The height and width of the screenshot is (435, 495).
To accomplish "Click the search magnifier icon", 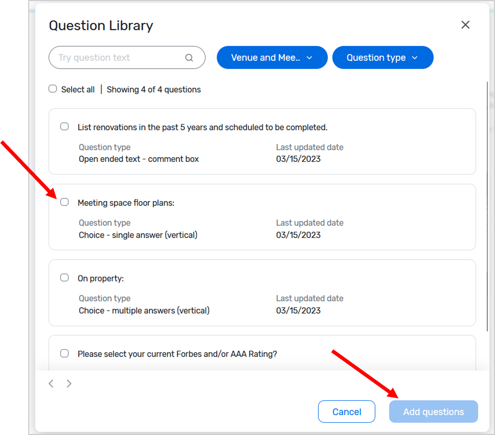I will click(x=189, y=57).
